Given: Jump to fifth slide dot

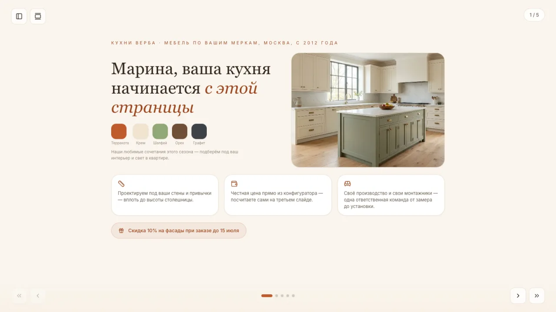Looking at the screenshot, I should pyautogui.click(x=293, y=296).
